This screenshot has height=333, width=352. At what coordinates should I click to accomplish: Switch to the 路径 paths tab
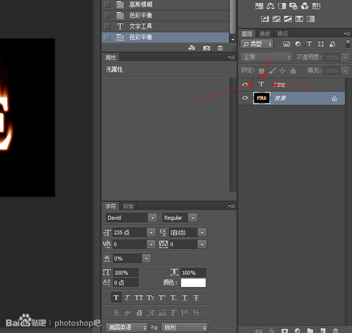click(283, 33)
